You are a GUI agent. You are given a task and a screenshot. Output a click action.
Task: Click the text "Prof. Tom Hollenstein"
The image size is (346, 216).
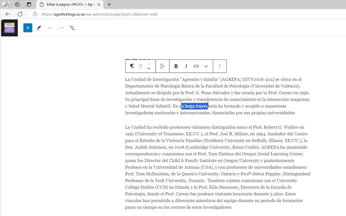click(147, 173)
